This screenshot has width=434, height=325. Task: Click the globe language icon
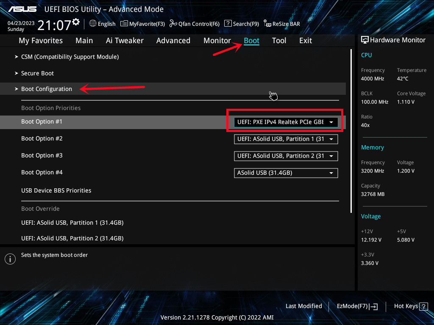point(93,24)
